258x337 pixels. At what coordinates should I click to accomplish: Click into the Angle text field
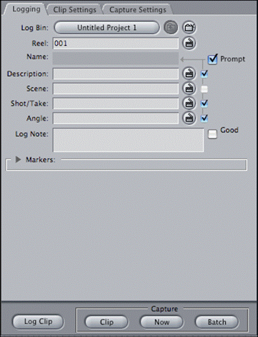[116, 118]
